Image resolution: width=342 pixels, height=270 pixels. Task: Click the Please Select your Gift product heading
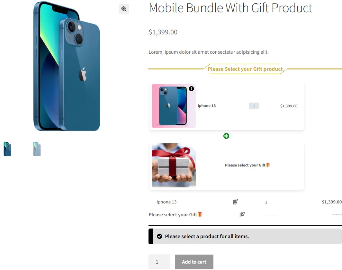pyautogui.click(x=245, y=69)
